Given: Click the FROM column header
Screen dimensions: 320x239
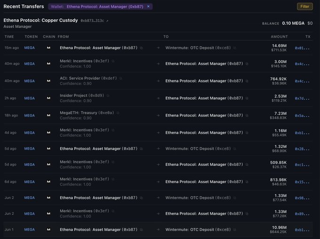Looking at the screenshot, I should [x=63, y=37].
